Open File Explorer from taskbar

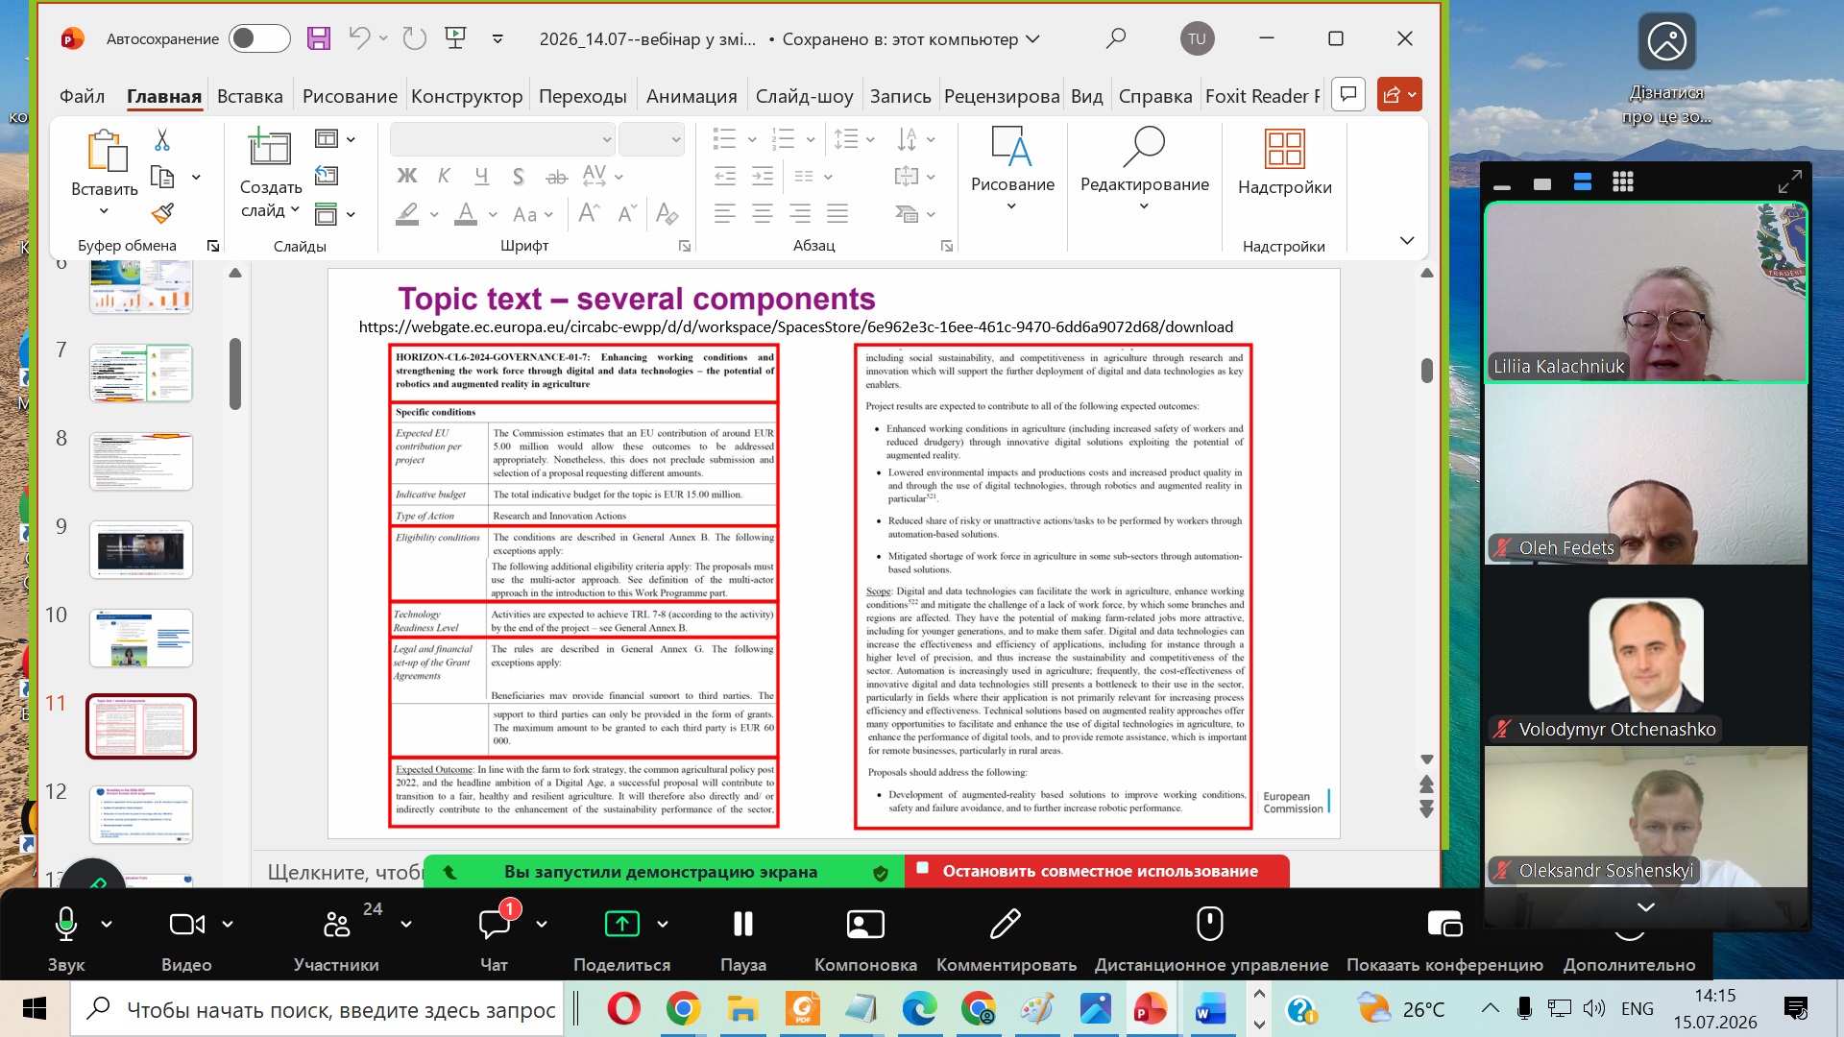741,1009
